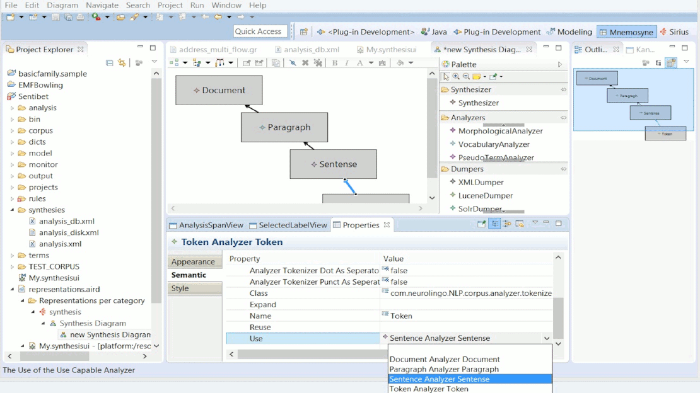The width and height of the screenshot is (700, 393).
Task: Open the File menu
Action: point(11,5)
